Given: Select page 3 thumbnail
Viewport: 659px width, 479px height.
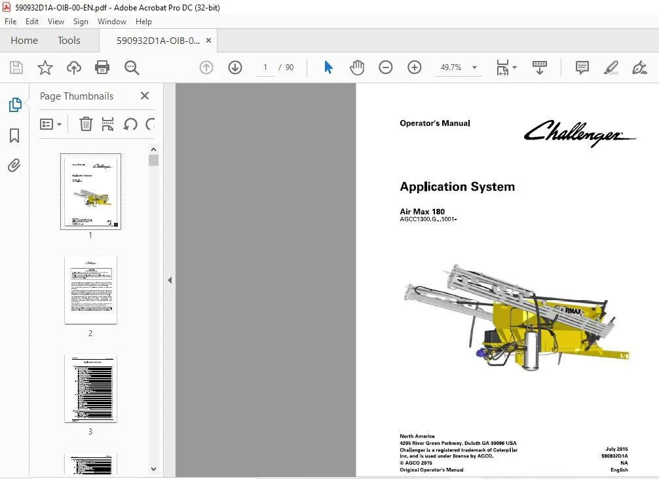Looking at the screenshot, I should 90,388.
